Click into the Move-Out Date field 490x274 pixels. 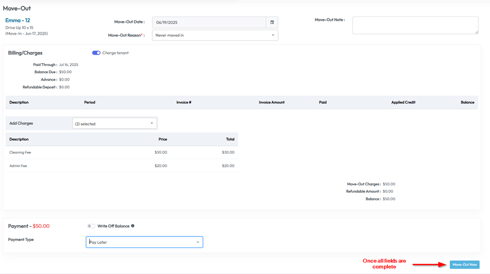(209, 23)
